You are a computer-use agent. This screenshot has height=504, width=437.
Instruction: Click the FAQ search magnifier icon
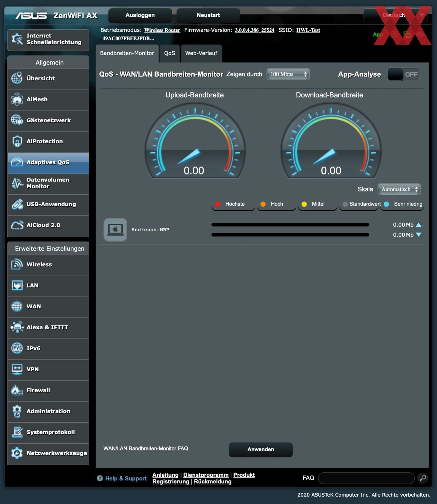(x=423, y=478)
